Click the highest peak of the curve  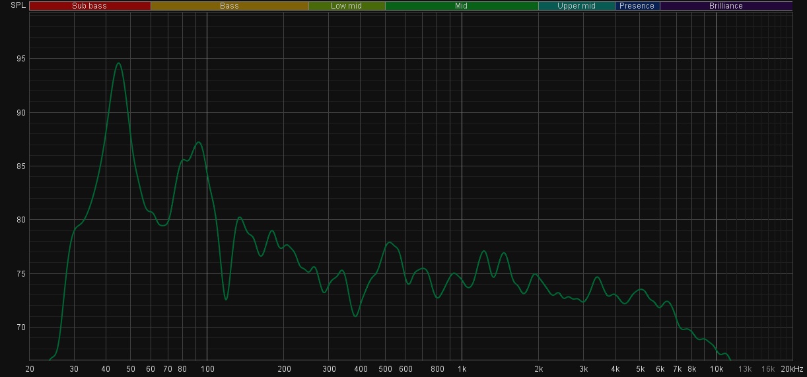(x=118, y=63)
